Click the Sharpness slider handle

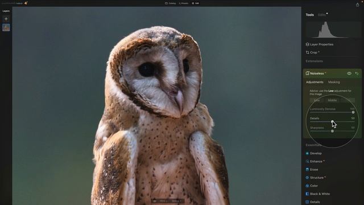tap(332, 131)
